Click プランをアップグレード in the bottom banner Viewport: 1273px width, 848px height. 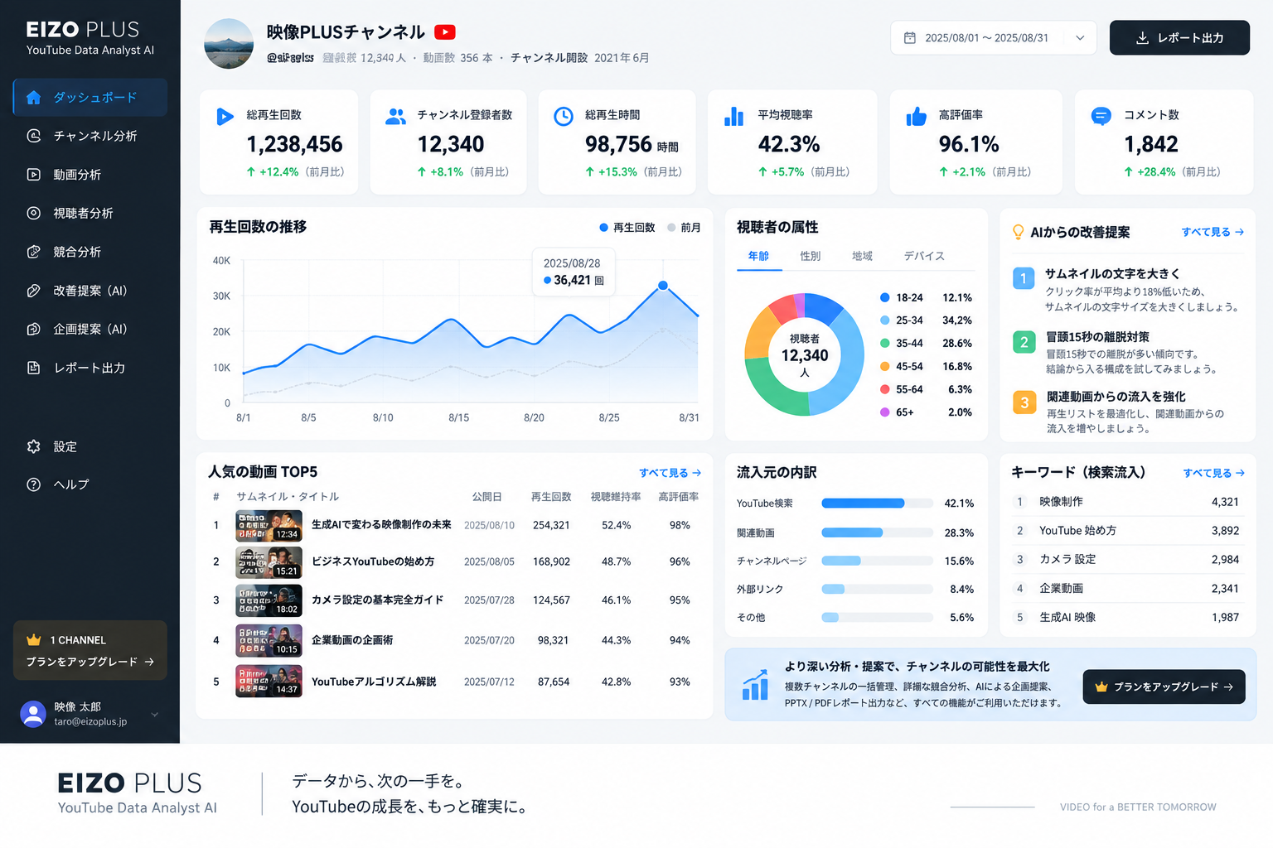1164,687
